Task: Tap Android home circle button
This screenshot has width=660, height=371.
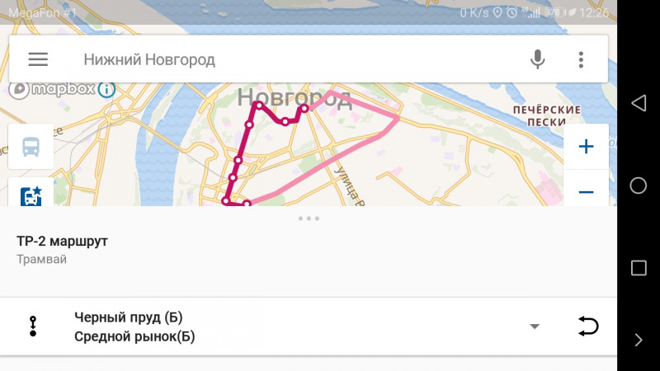Action: [638, 185]
